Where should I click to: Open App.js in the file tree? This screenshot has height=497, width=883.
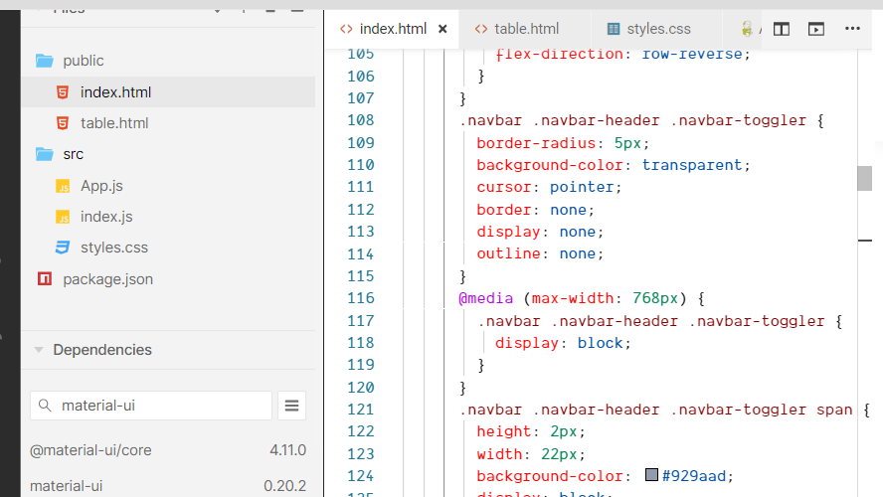click(x=168, y=186)
